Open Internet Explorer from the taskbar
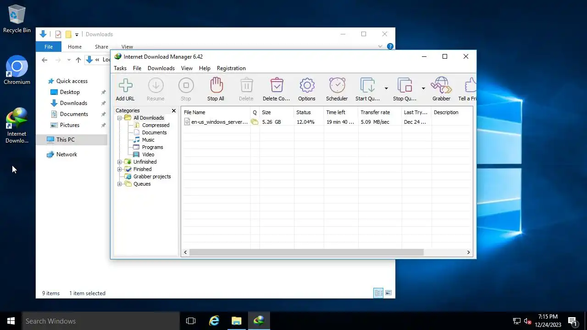Screen dimensions: 587x330 click(x=214, y=321)
